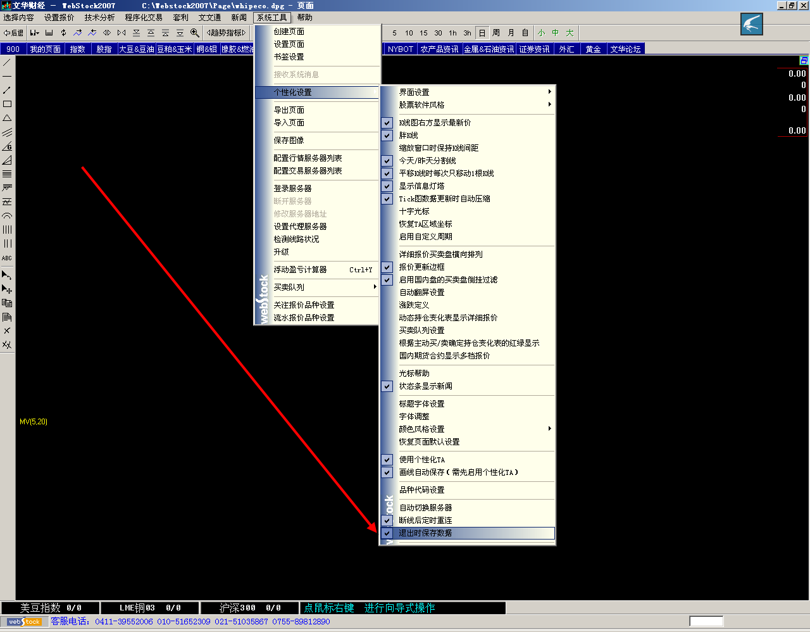Image resolution: width=810 pixels, height=632 pixels.
Task: Click the bar chart ruler toolbar icon
Action: click(49, 32)
